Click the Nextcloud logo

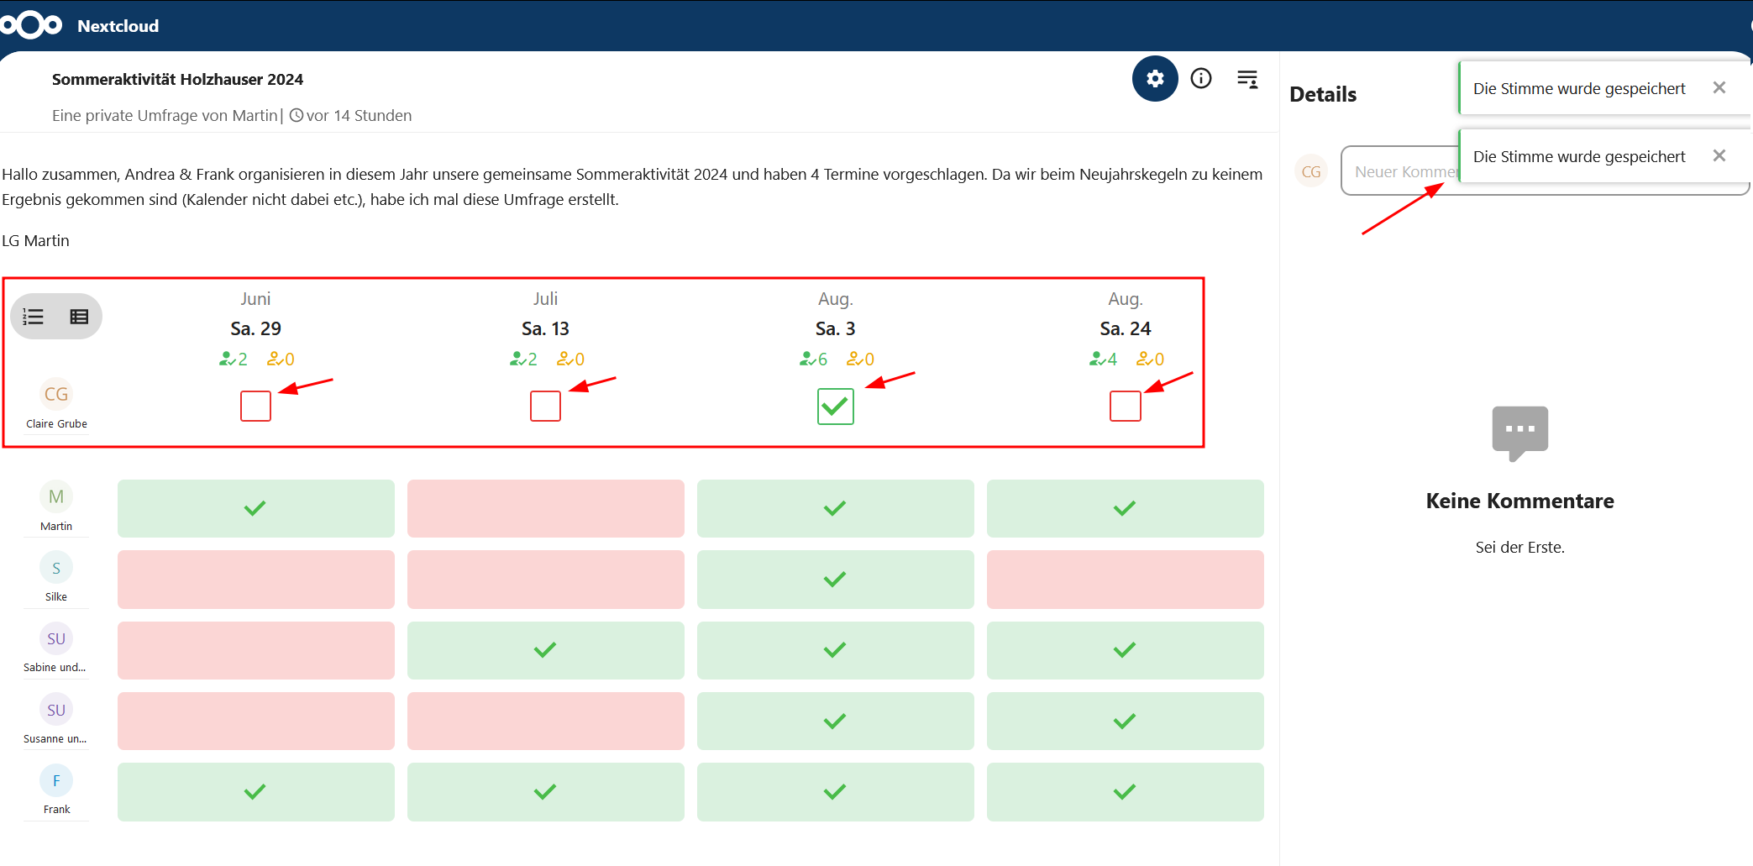pyautogui.click(x=31, y=25)
